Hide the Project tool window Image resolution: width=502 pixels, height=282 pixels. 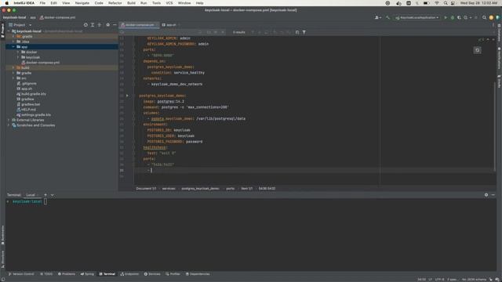[115, 25]
